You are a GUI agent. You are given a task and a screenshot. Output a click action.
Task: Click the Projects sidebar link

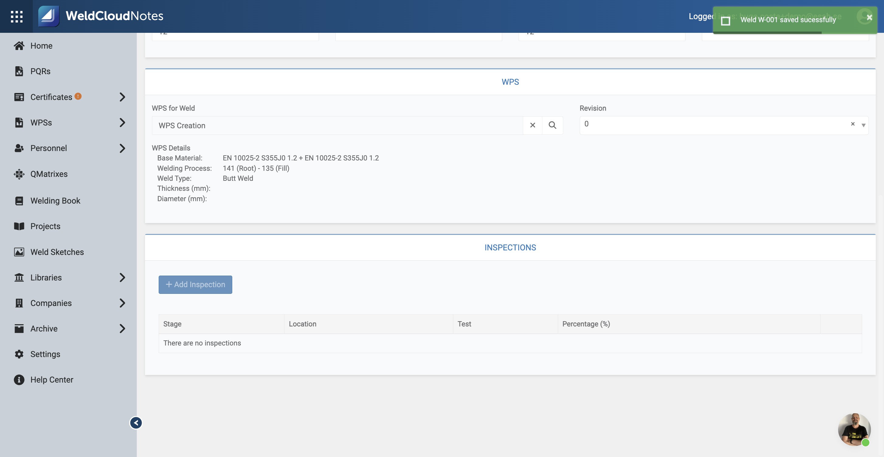tap(45, 226)
